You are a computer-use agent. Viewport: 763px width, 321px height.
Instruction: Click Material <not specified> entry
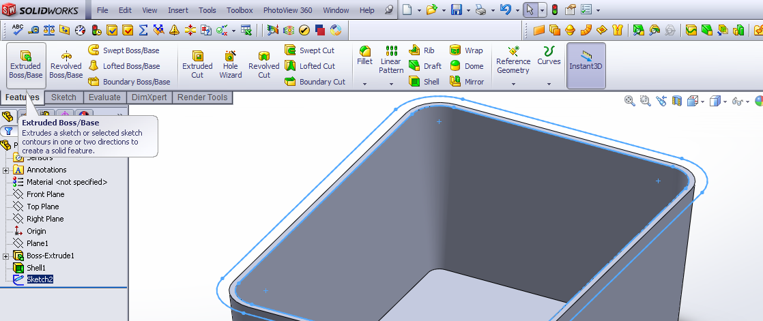tap(60, 182)
